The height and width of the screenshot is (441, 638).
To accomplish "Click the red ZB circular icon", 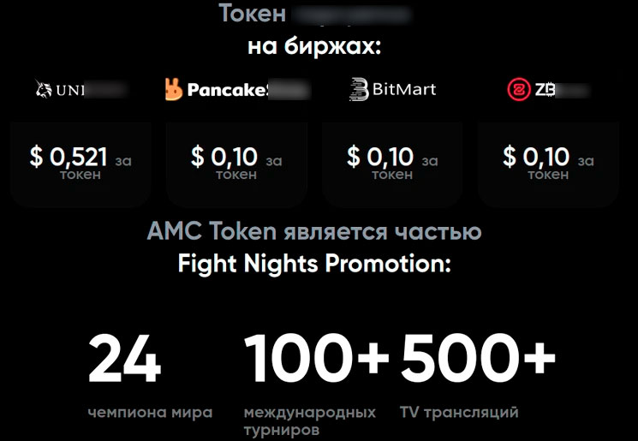I will coord(518,88).
